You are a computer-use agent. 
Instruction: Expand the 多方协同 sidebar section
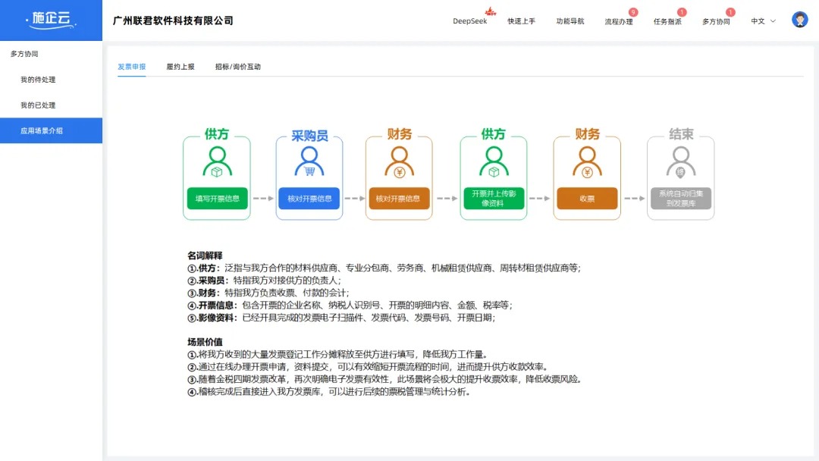coord(24,53)
